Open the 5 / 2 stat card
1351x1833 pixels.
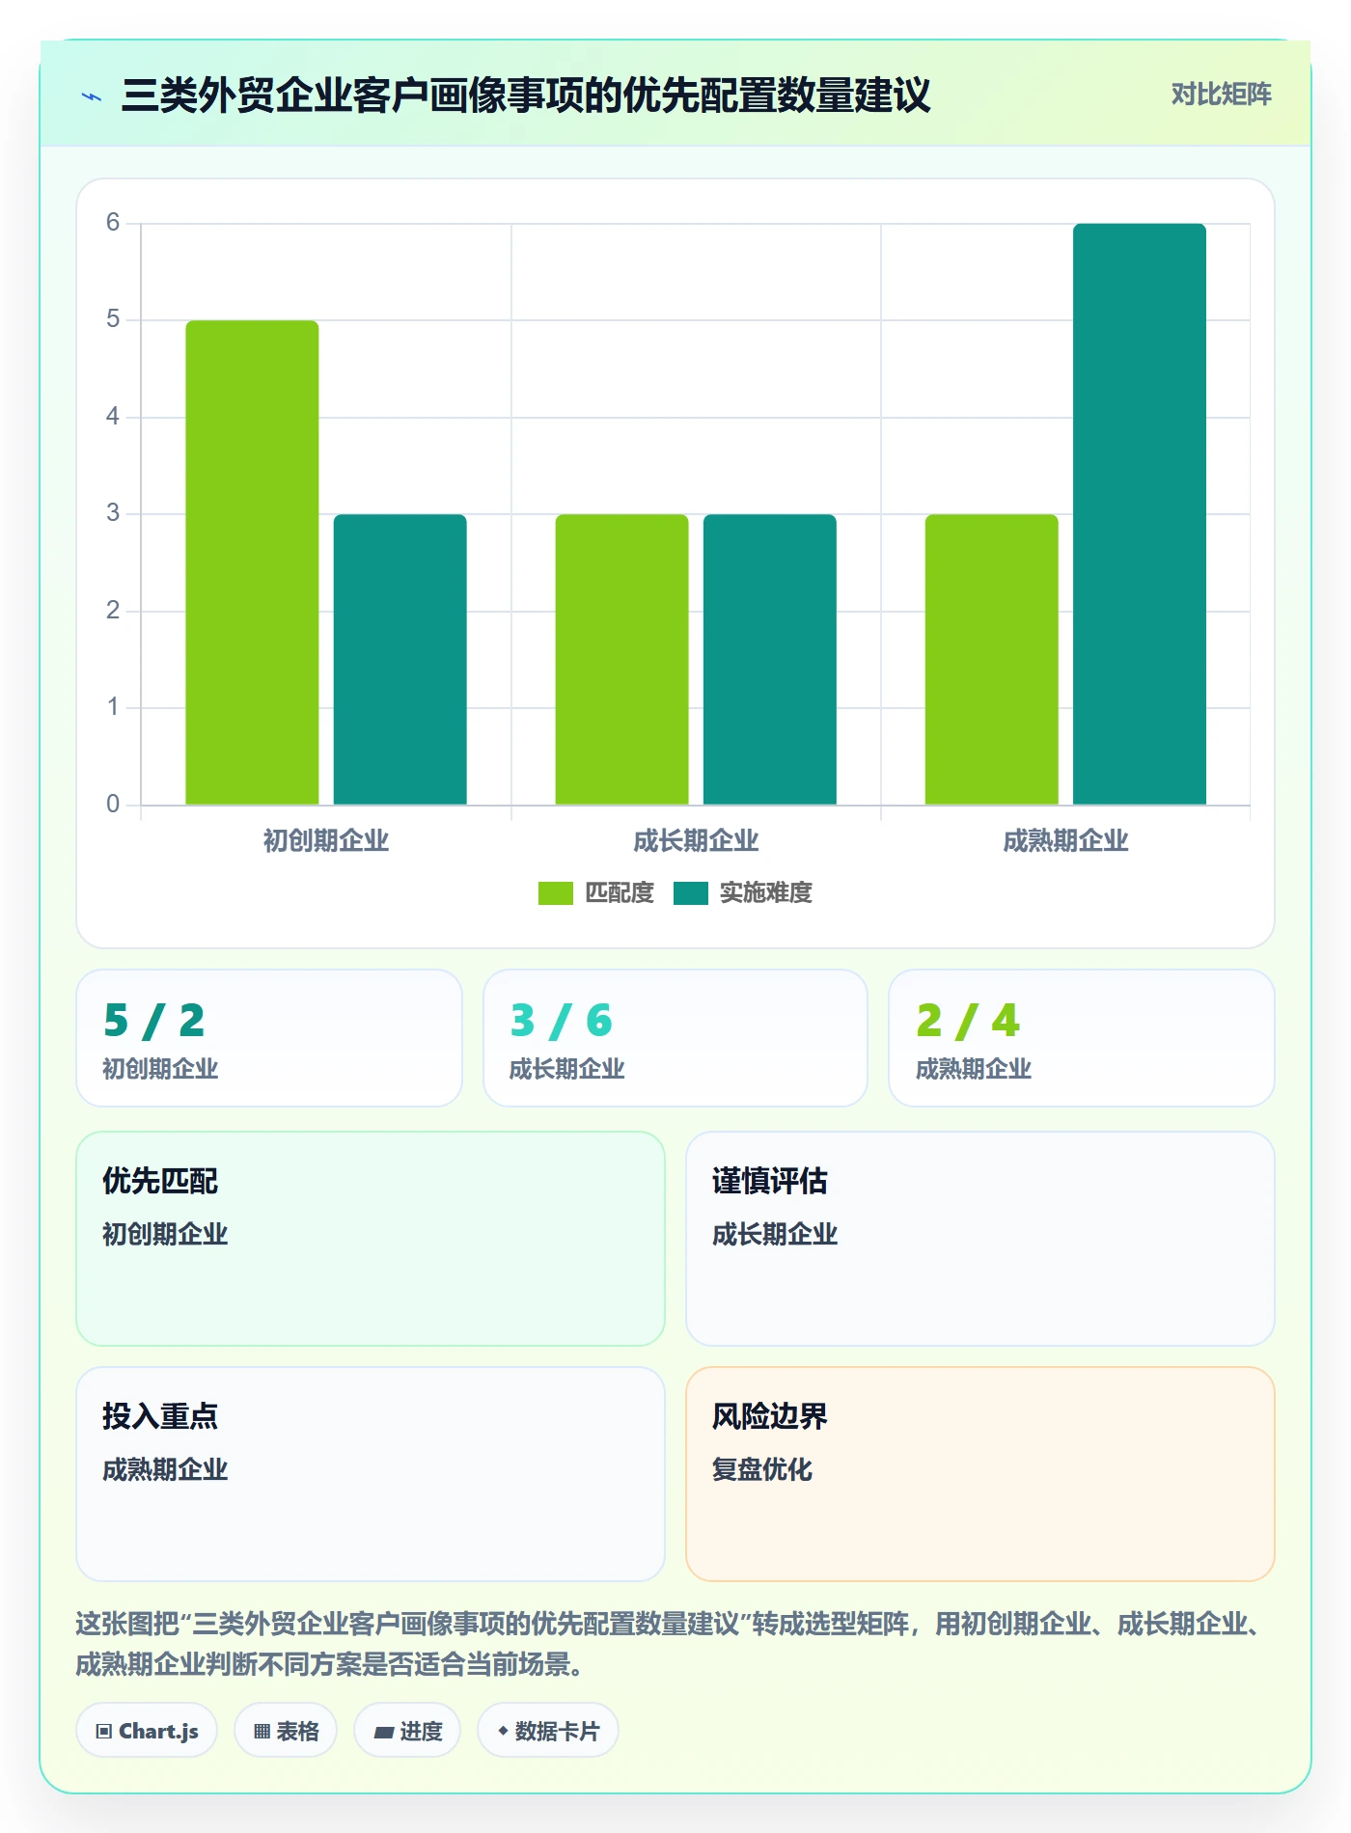click(269, 1038)
